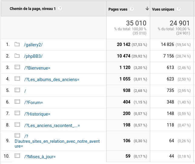
Task: Toggle sort order arrow on Pages vues
Action: click(x=147, y=9)
